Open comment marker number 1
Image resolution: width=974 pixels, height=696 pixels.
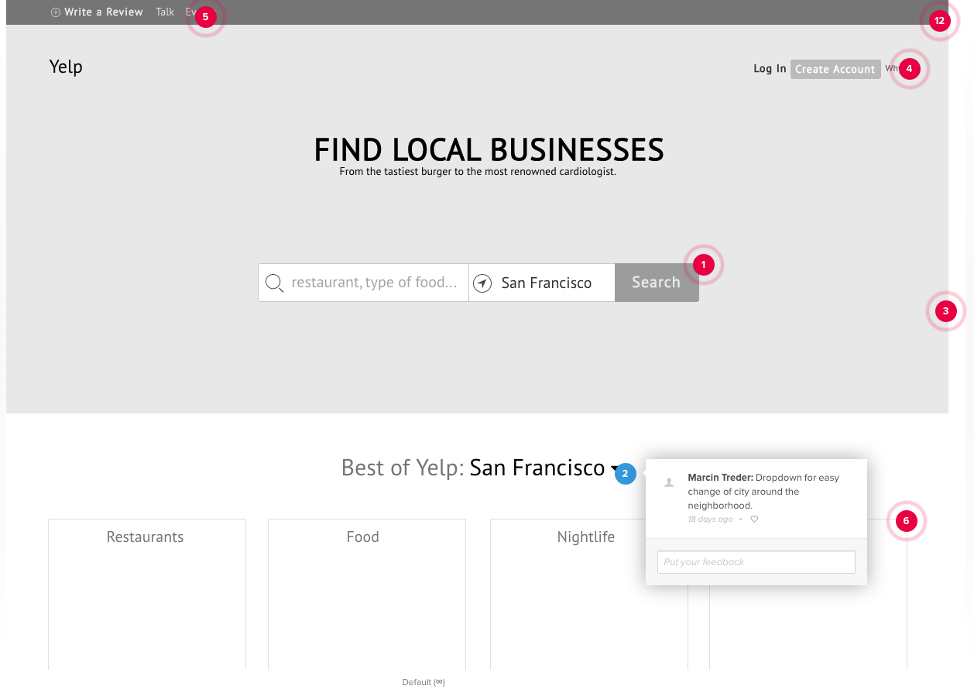703,265
